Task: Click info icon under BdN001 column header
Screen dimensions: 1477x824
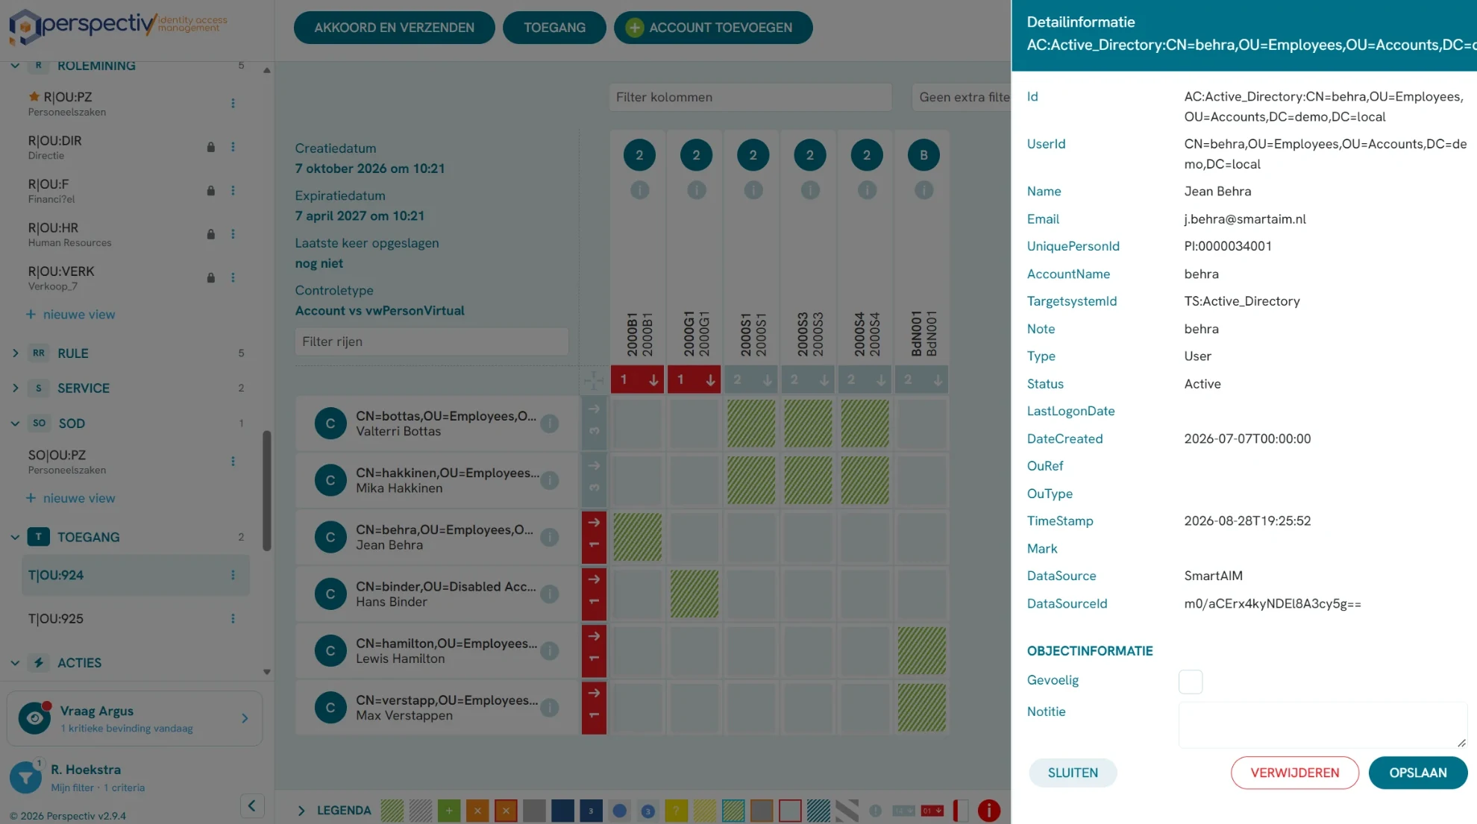Action: click(x=923, y=190)
